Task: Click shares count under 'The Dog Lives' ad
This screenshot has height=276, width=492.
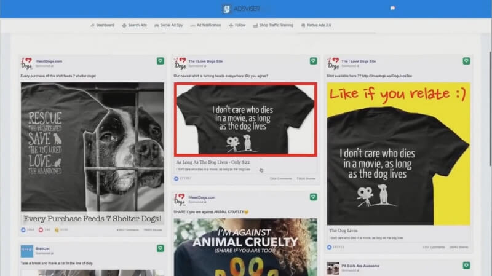Action: coord(459,247)
